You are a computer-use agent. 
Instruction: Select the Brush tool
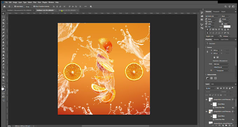(x=3, y=39)
